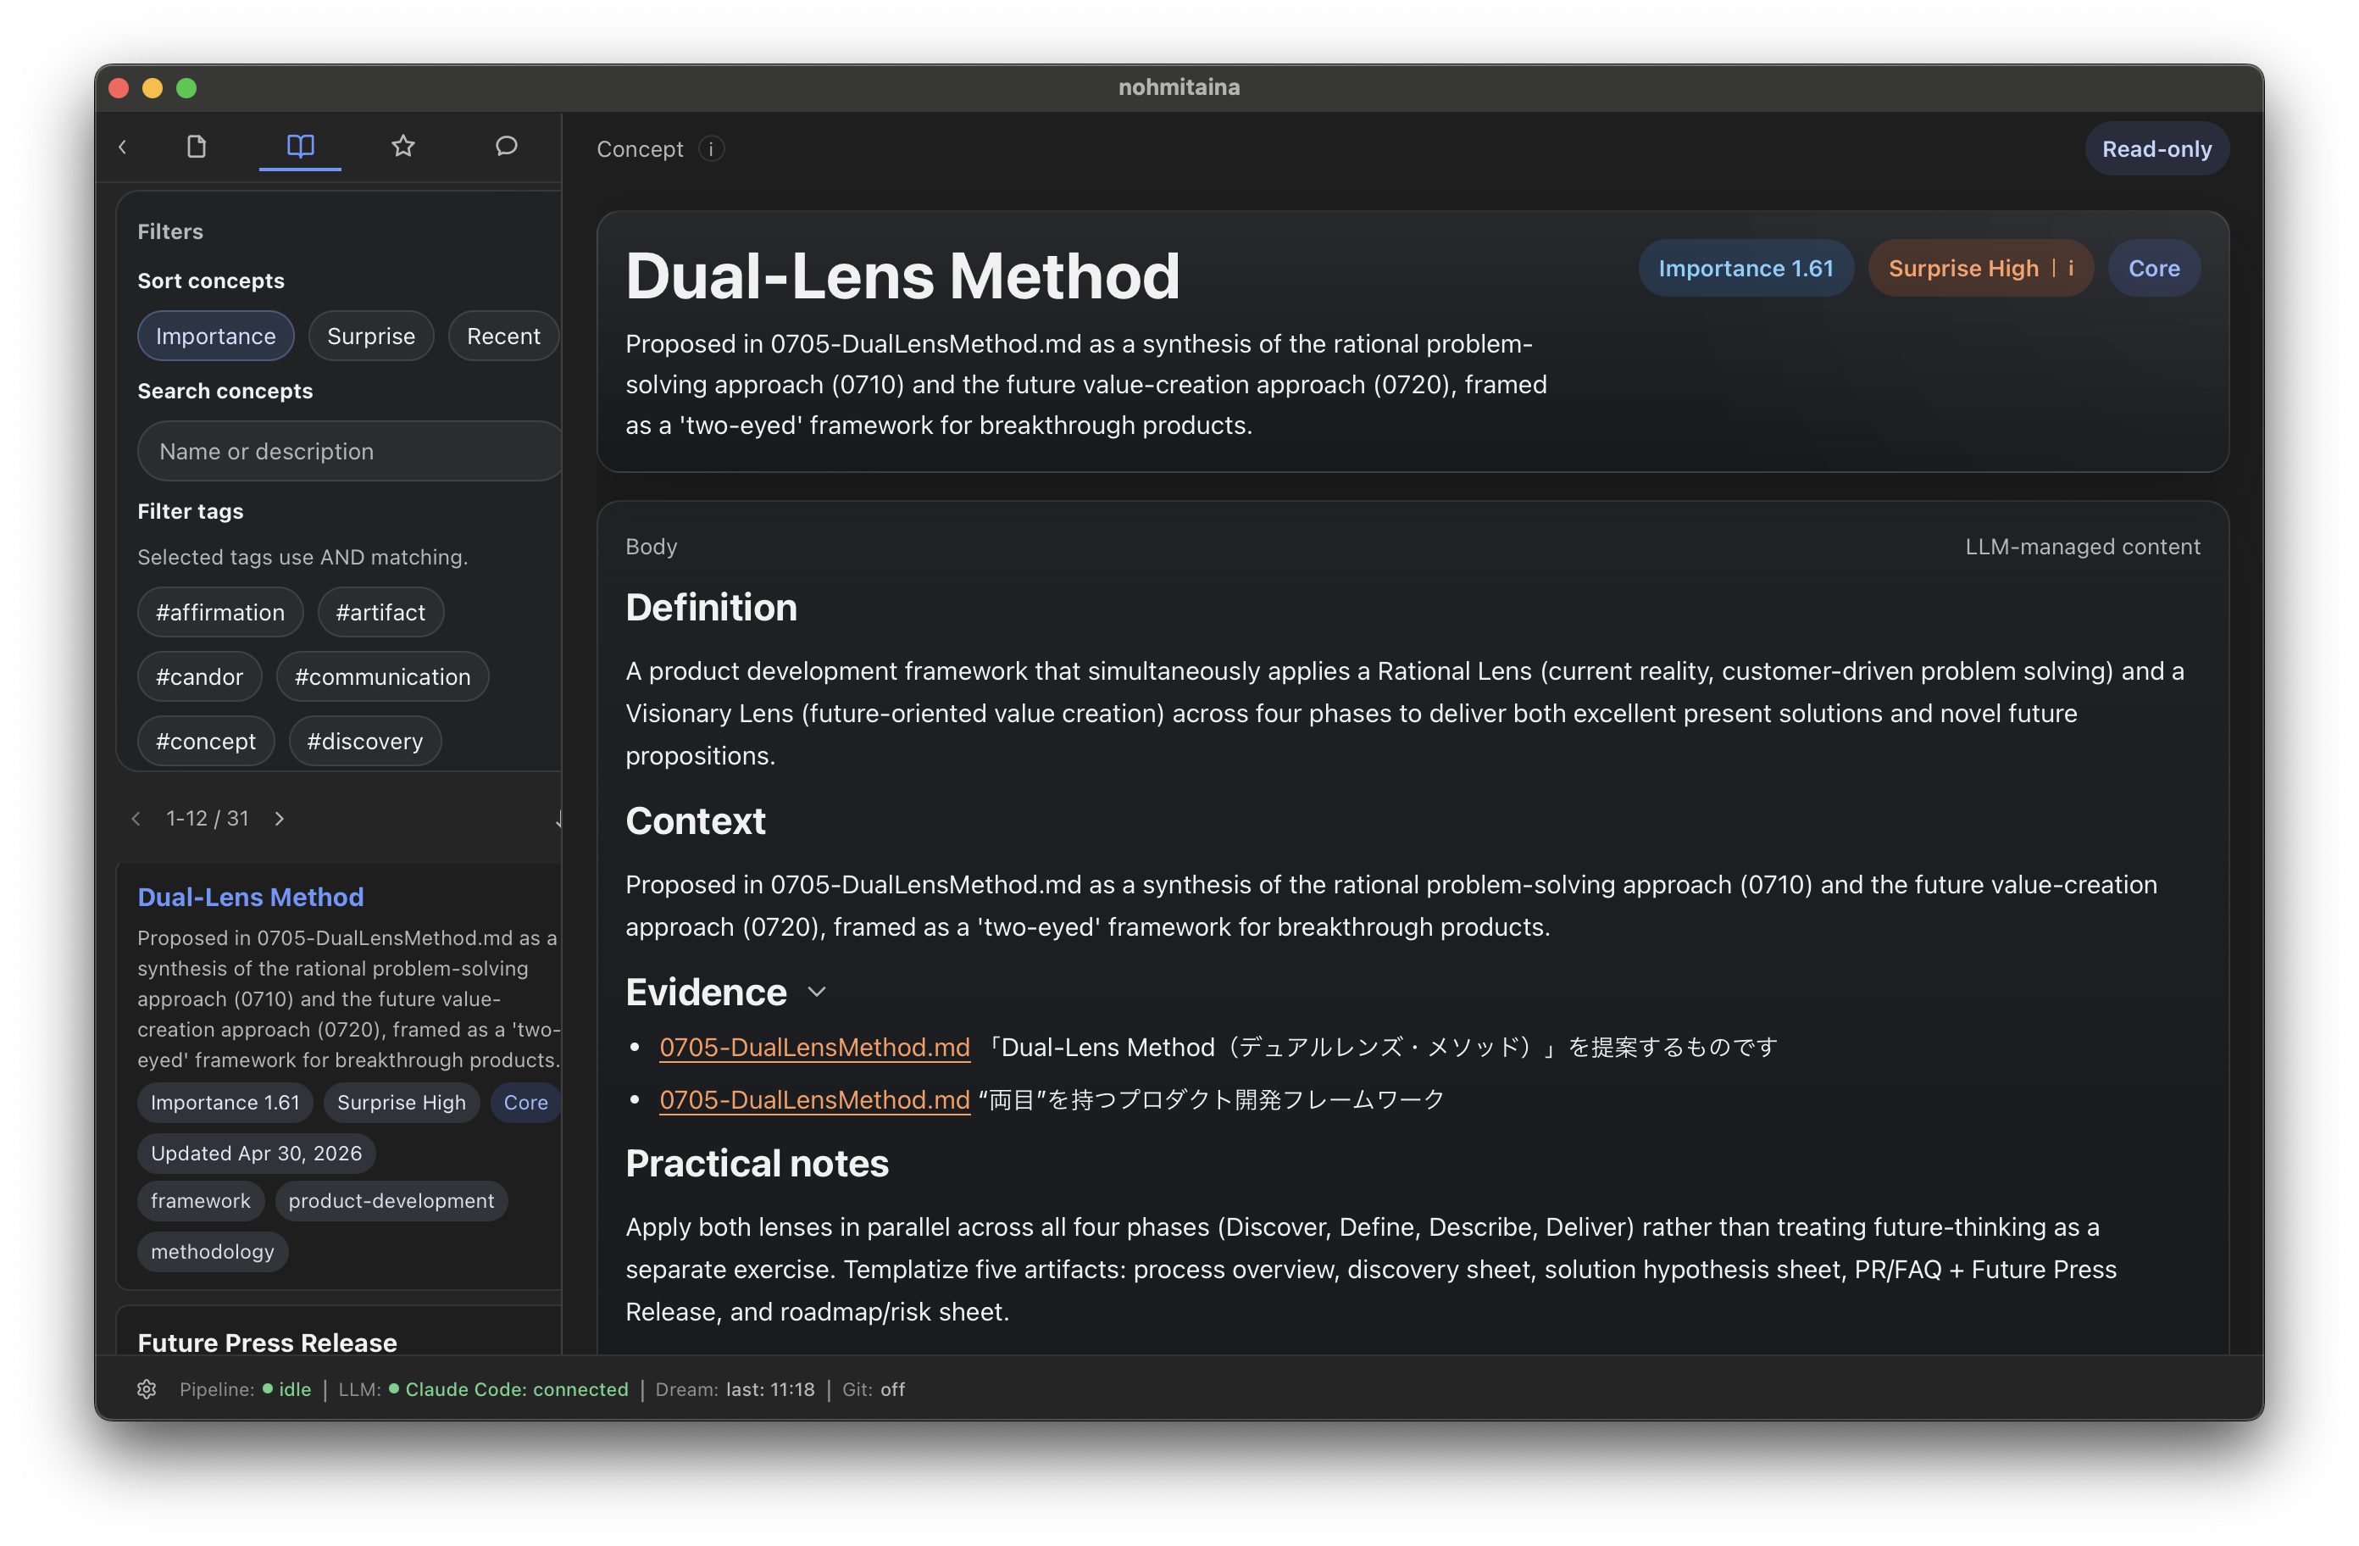This screenshot has width=2359, height=1546.
Task: Click the Core chip in list card
Action: click(525, 1103)
